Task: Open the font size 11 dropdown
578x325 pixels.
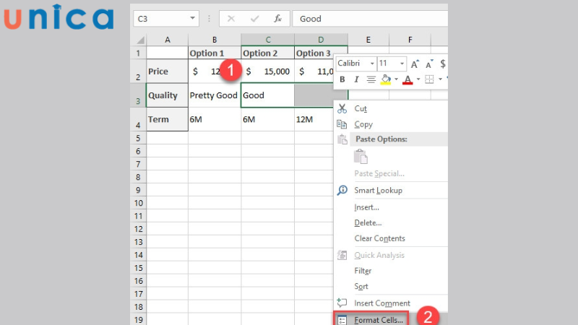Action: tap(402, 64)
